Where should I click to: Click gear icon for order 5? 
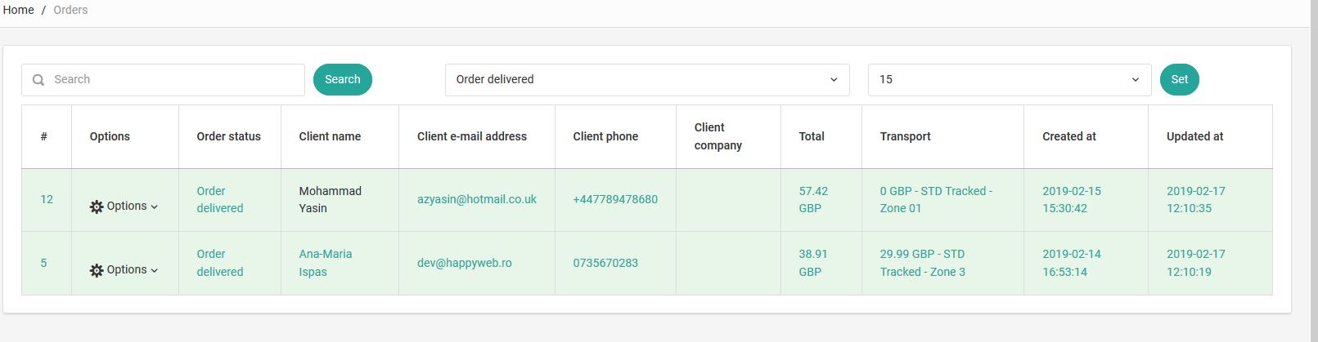point(97,270)
